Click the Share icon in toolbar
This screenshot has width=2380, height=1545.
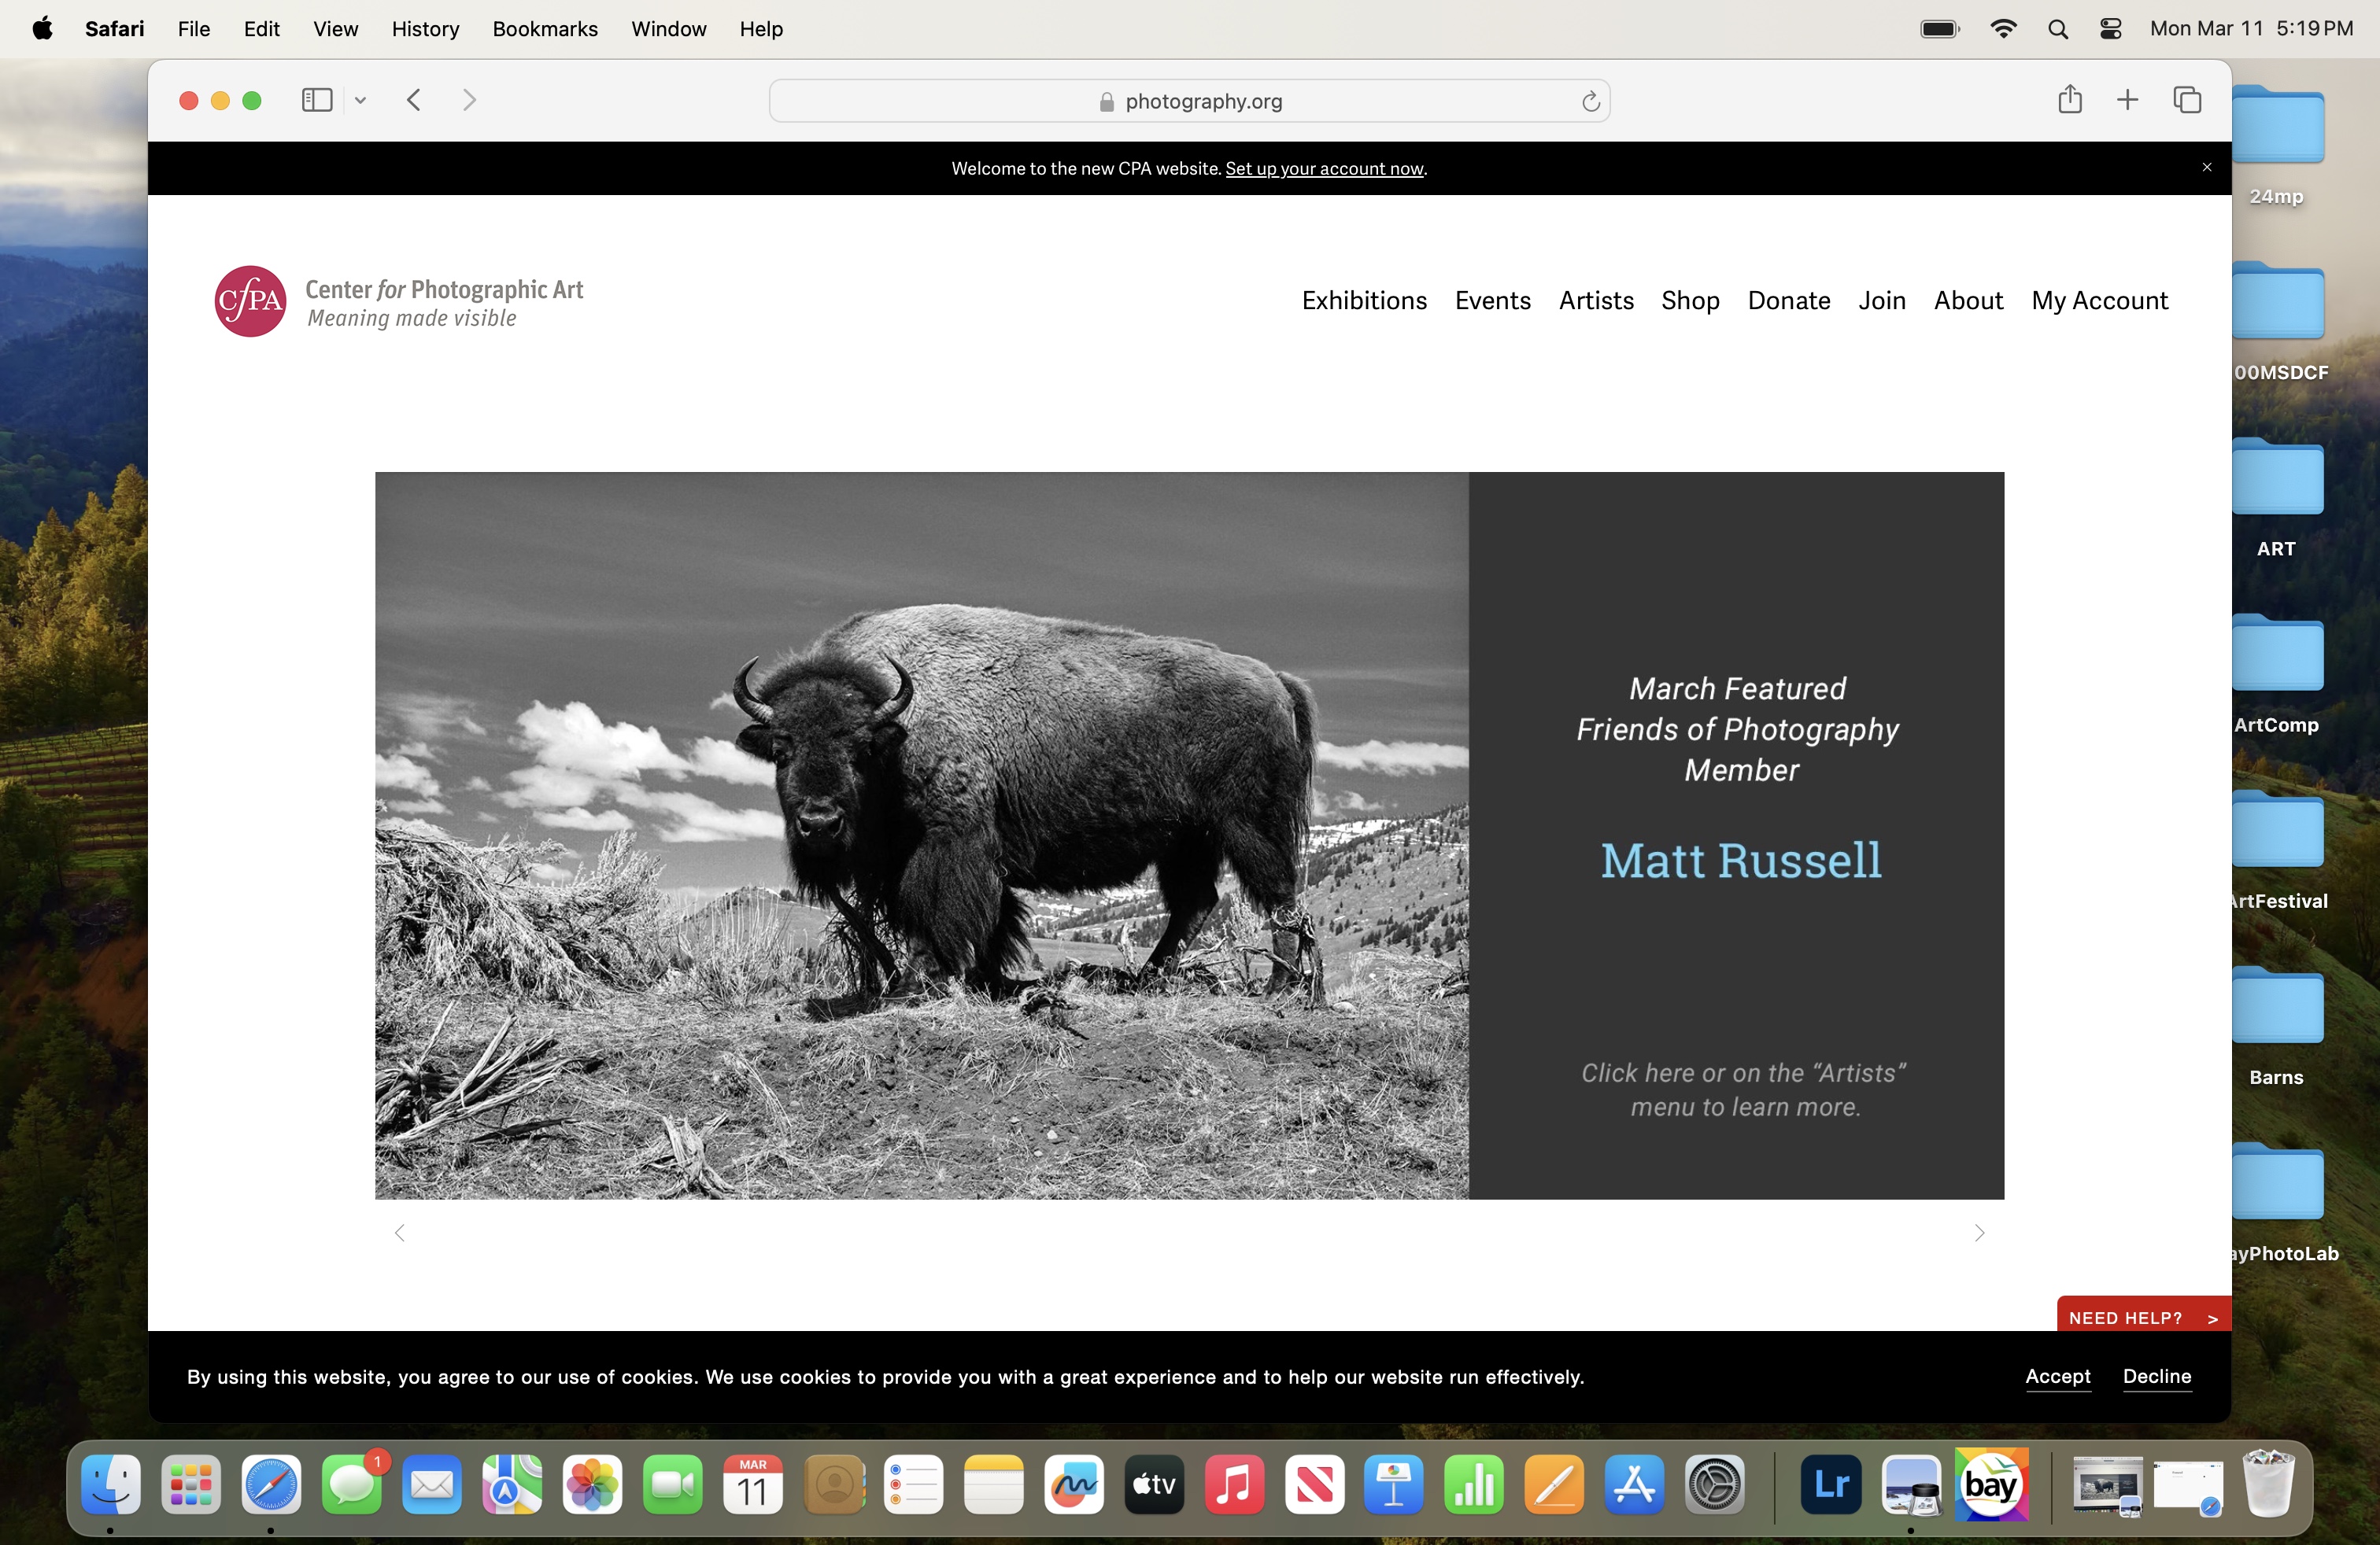(x=2069, y=99)
